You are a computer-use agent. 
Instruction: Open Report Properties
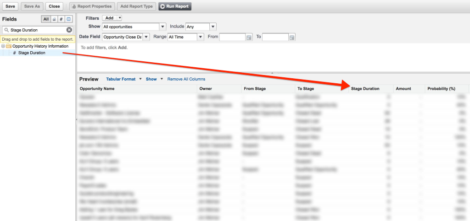[92, 6]
